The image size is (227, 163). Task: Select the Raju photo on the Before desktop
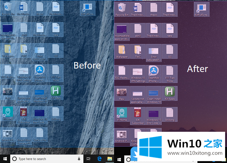(8, 93)
